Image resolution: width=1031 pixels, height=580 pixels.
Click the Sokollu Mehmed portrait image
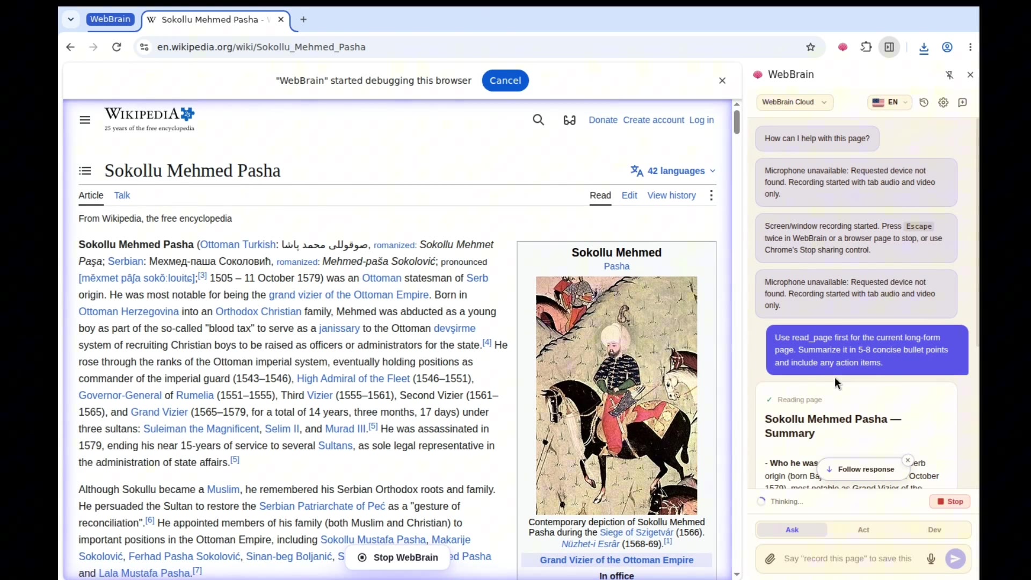616,396
